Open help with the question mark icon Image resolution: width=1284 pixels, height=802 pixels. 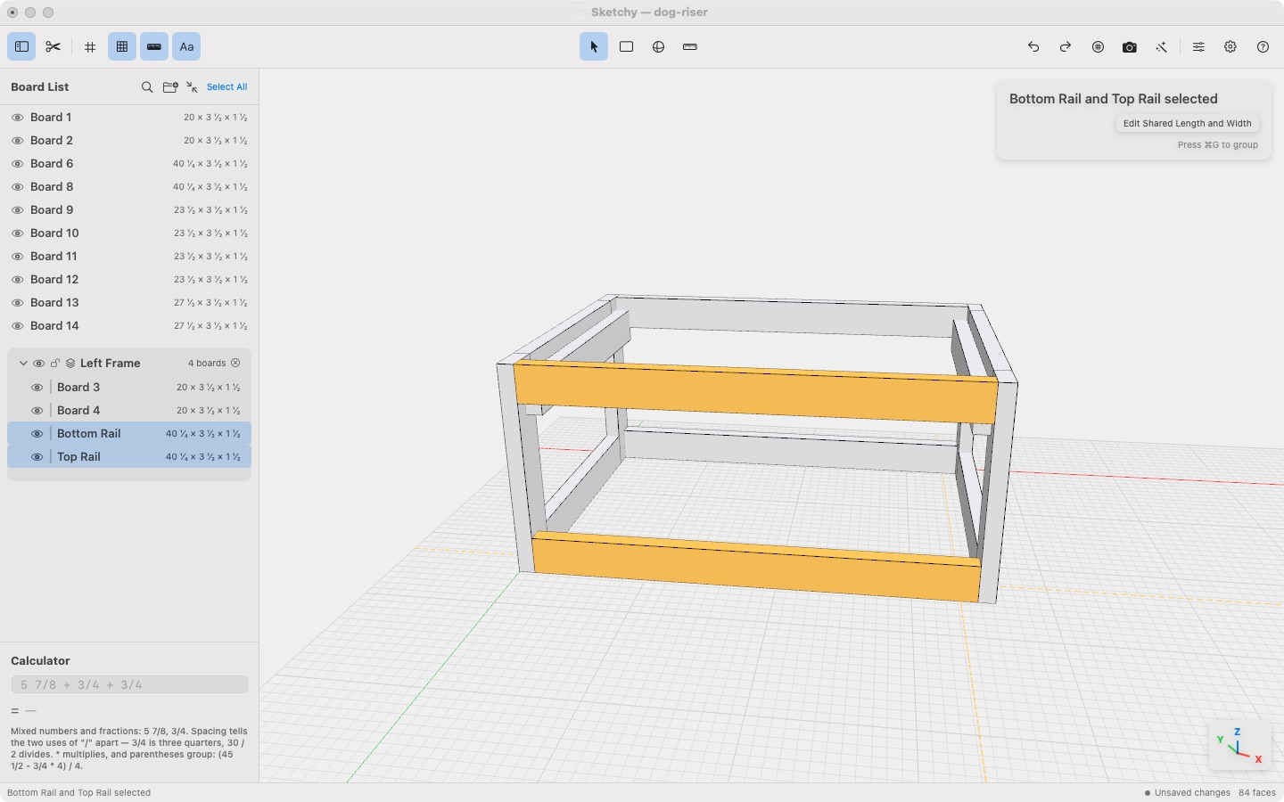point(1263,46)
